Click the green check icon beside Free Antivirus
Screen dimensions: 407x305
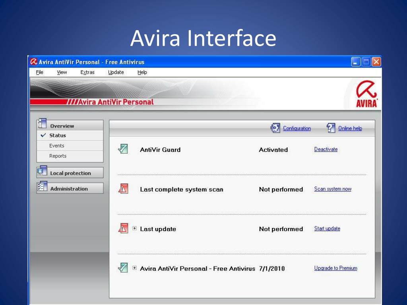click(x=123, y=268)
